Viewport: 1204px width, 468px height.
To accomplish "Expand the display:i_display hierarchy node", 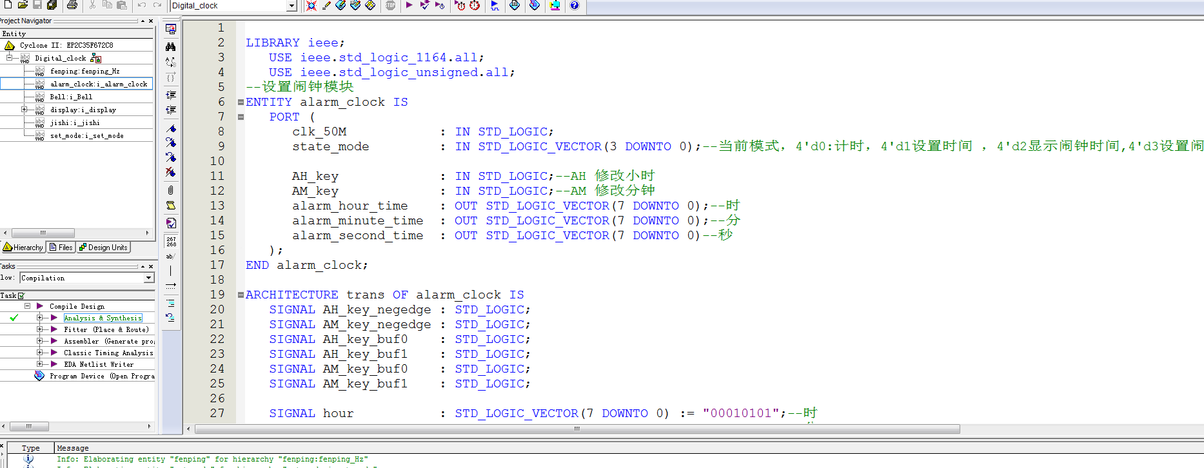I will (25, 110).
